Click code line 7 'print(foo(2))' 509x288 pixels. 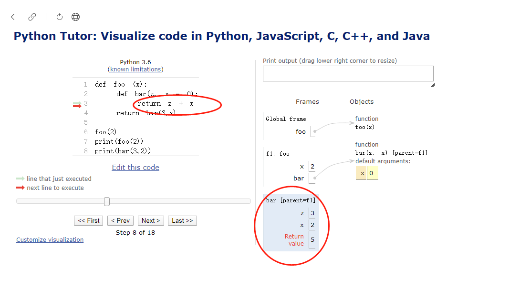point(119,141)
